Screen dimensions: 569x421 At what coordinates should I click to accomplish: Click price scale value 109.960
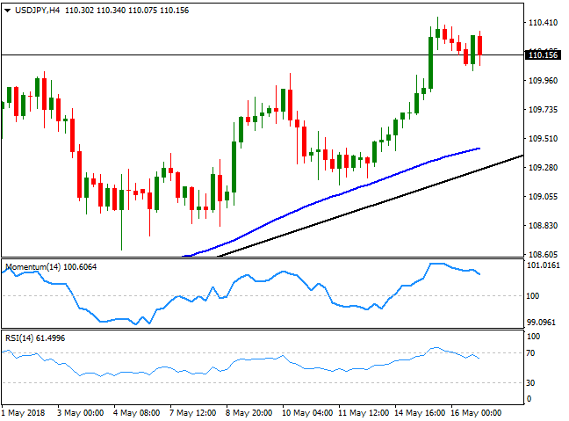point(543,81)
